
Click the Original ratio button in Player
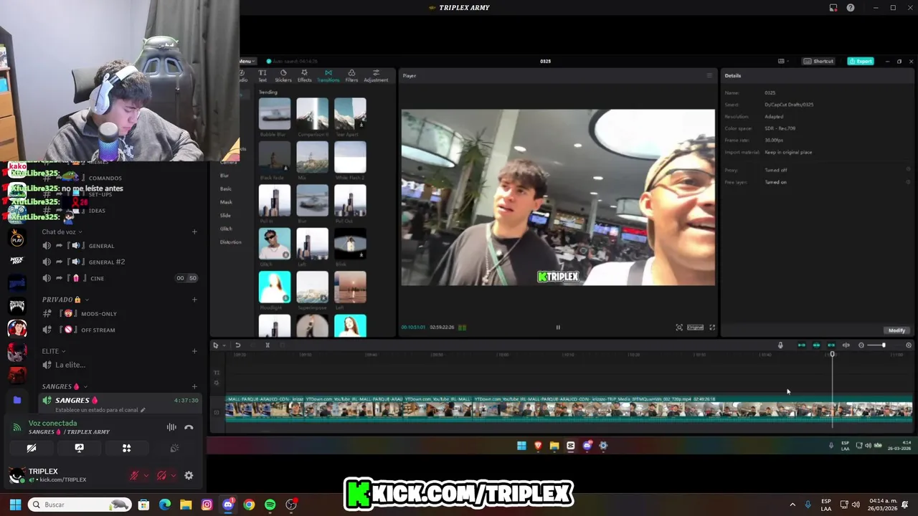pyautogui.click(x=696, y=328)
